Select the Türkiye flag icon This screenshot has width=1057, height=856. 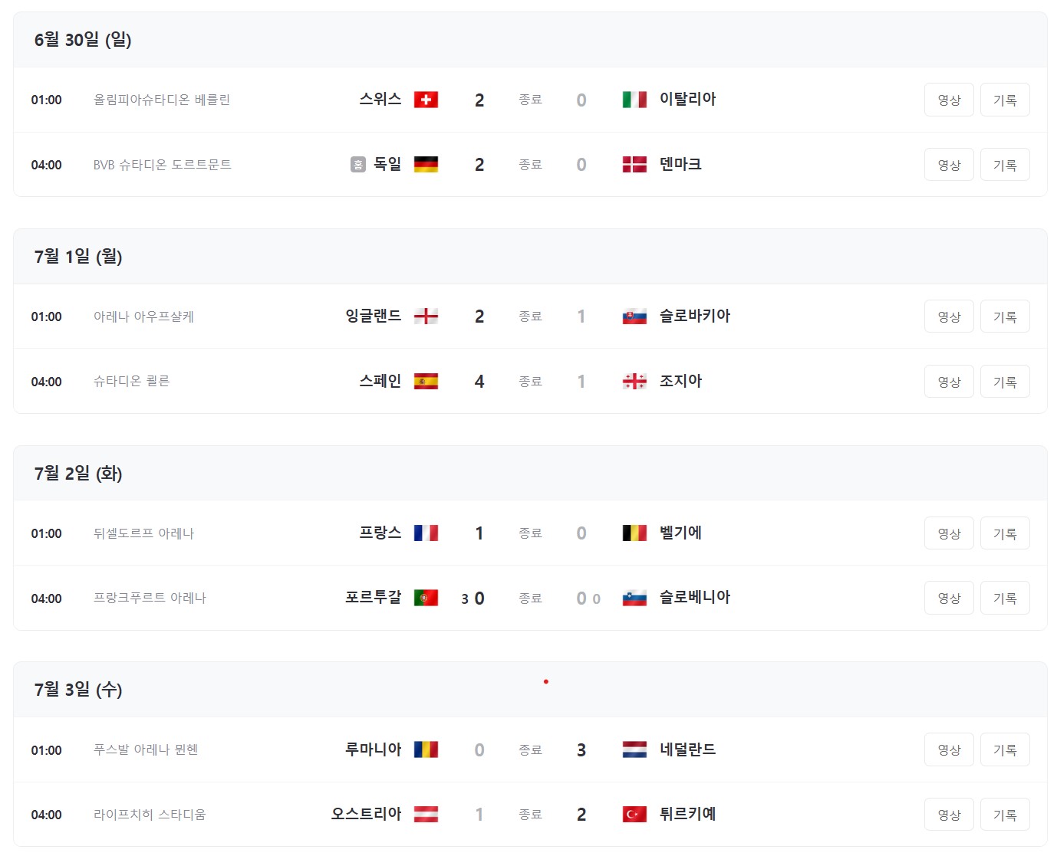coord(634,814)
